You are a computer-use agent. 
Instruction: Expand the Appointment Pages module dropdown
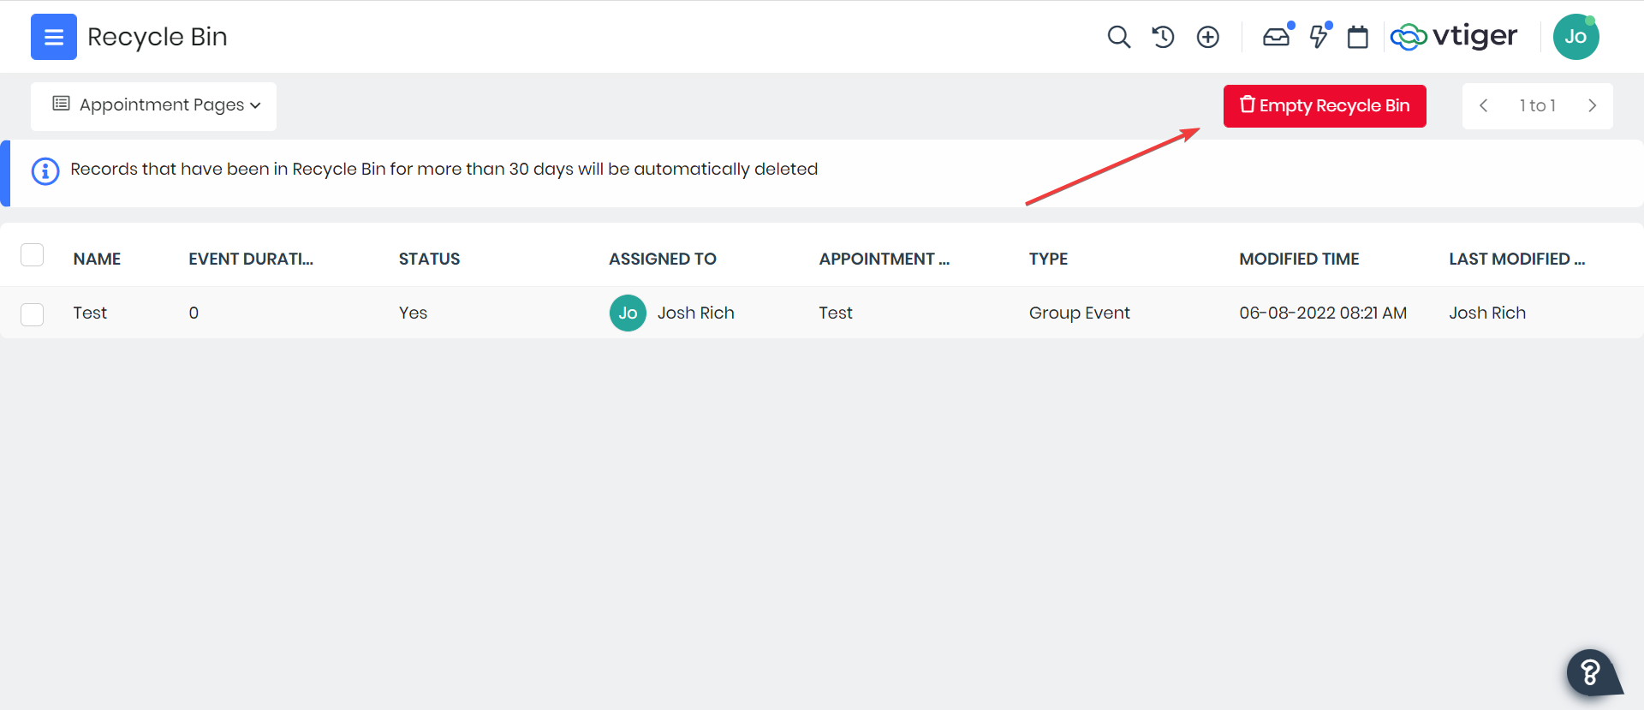click(154, 105)
